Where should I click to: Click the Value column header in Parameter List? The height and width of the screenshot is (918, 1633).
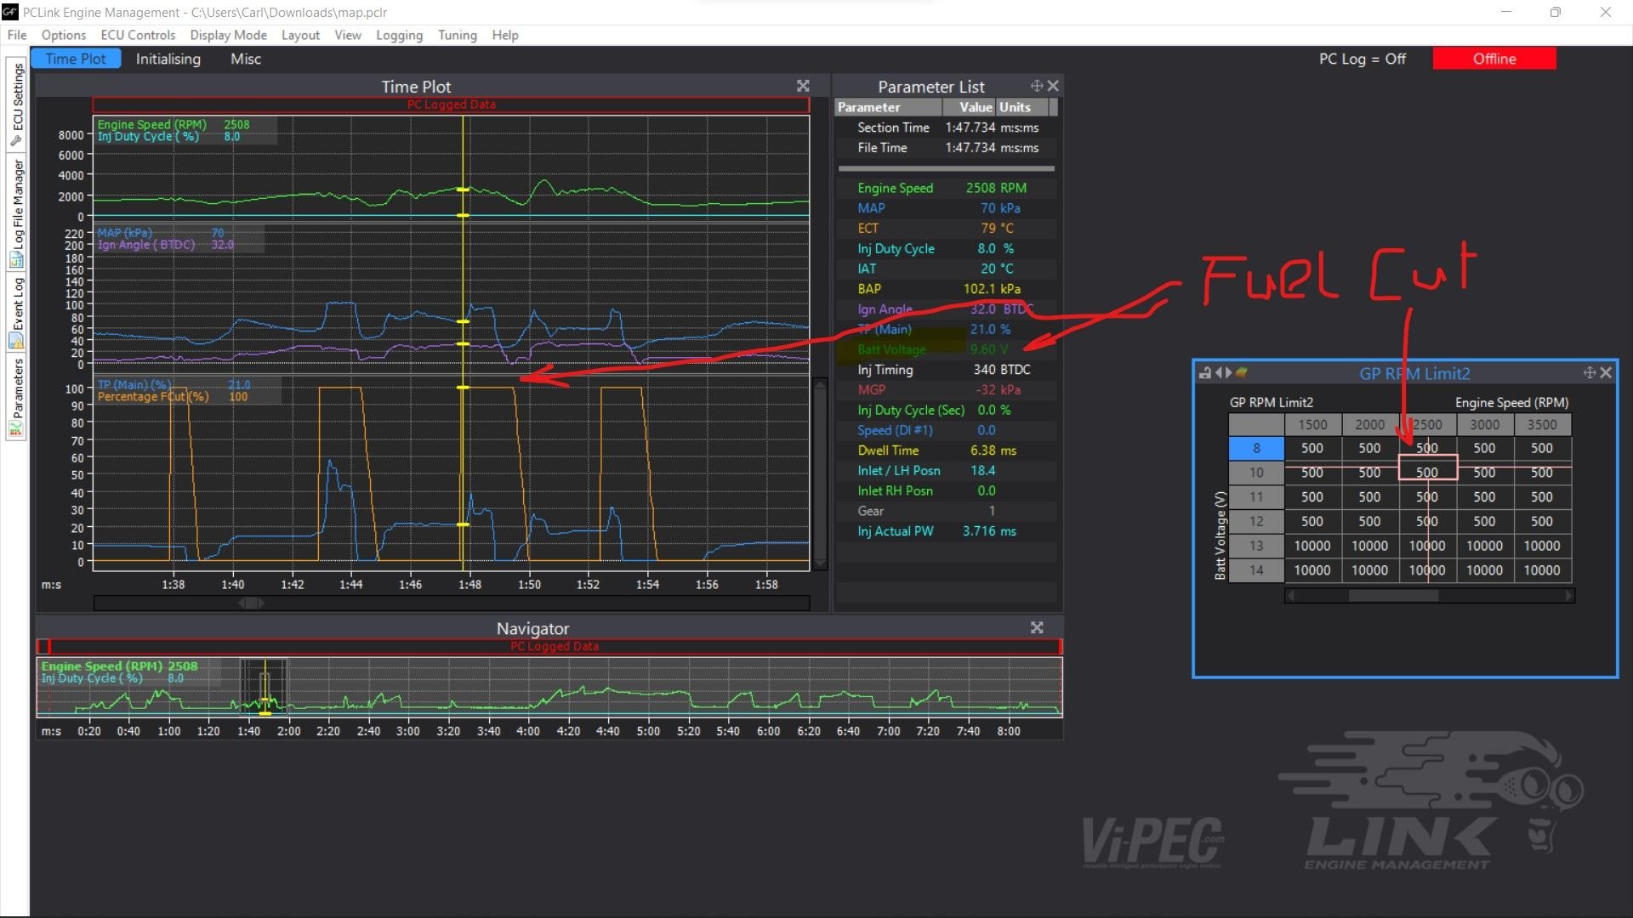click(975, 107)
